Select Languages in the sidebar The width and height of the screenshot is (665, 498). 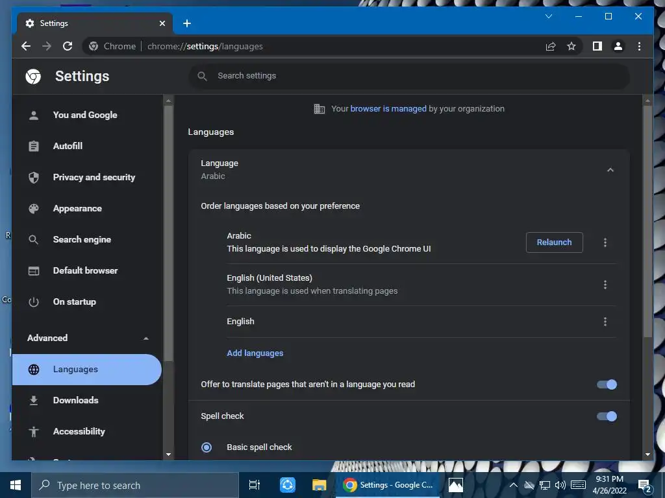point(87,370)
